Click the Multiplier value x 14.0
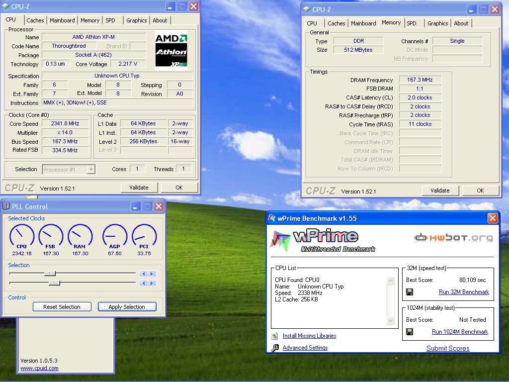The height and width of the screenshot is (382, 509). click(x=65, y=132)
